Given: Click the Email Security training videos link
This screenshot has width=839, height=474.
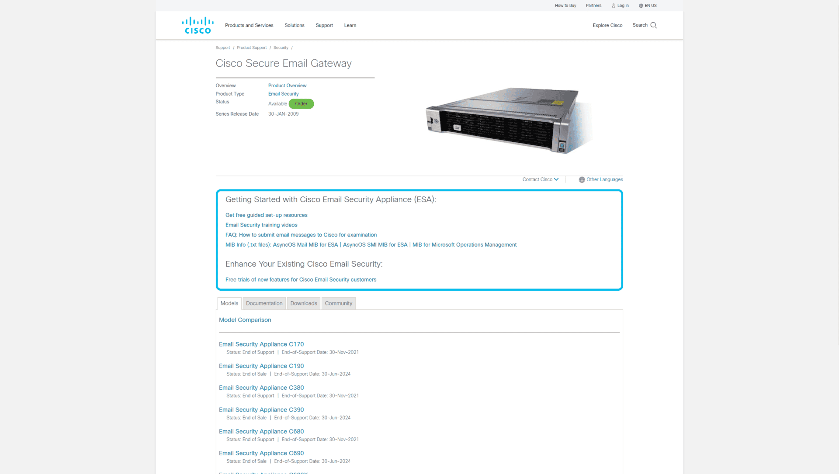Looking at the screenshot, I should (x=261, y=225).
